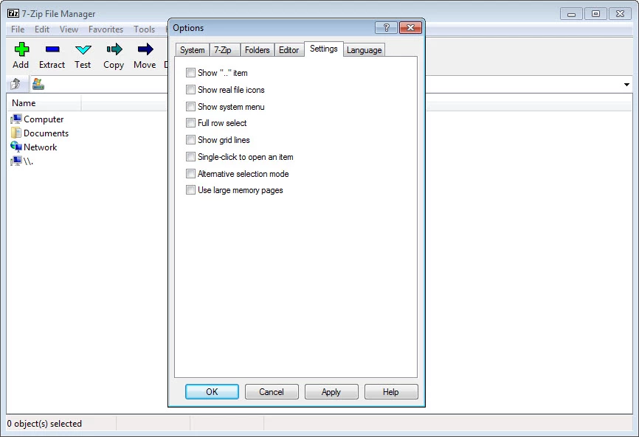
Task: Click the Test toolbar icon
Action: click(83, 50)
